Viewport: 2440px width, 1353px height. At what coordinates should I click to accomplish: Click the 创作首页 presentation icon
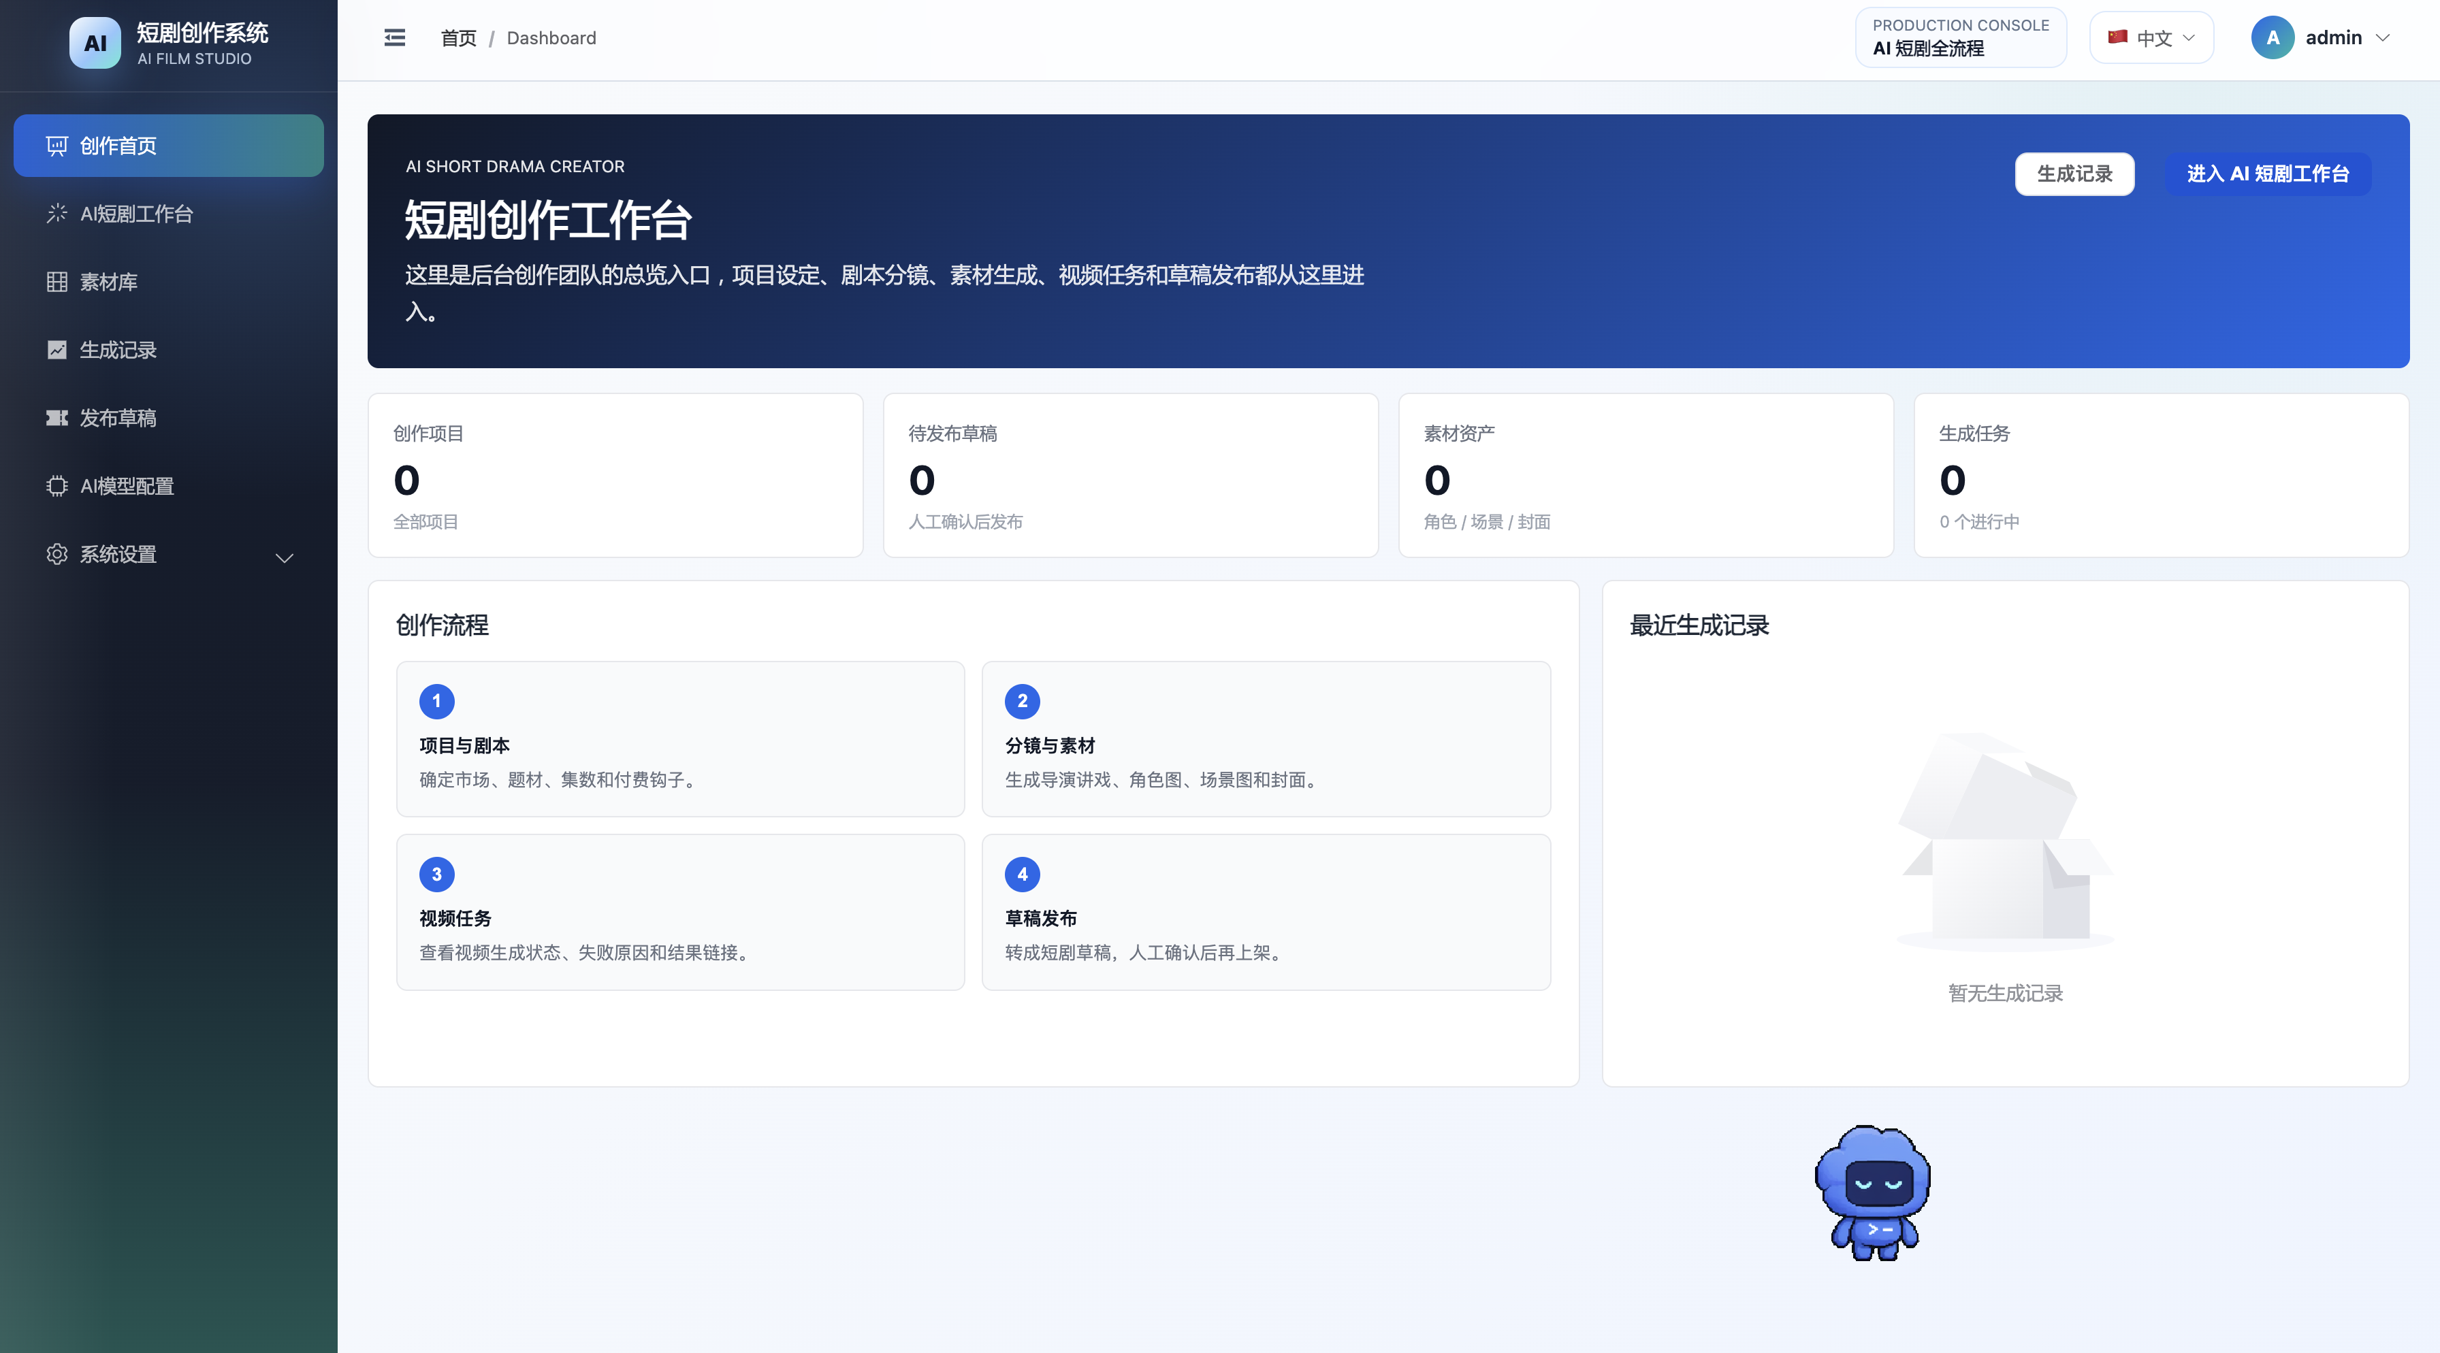[x=57, y=146]
